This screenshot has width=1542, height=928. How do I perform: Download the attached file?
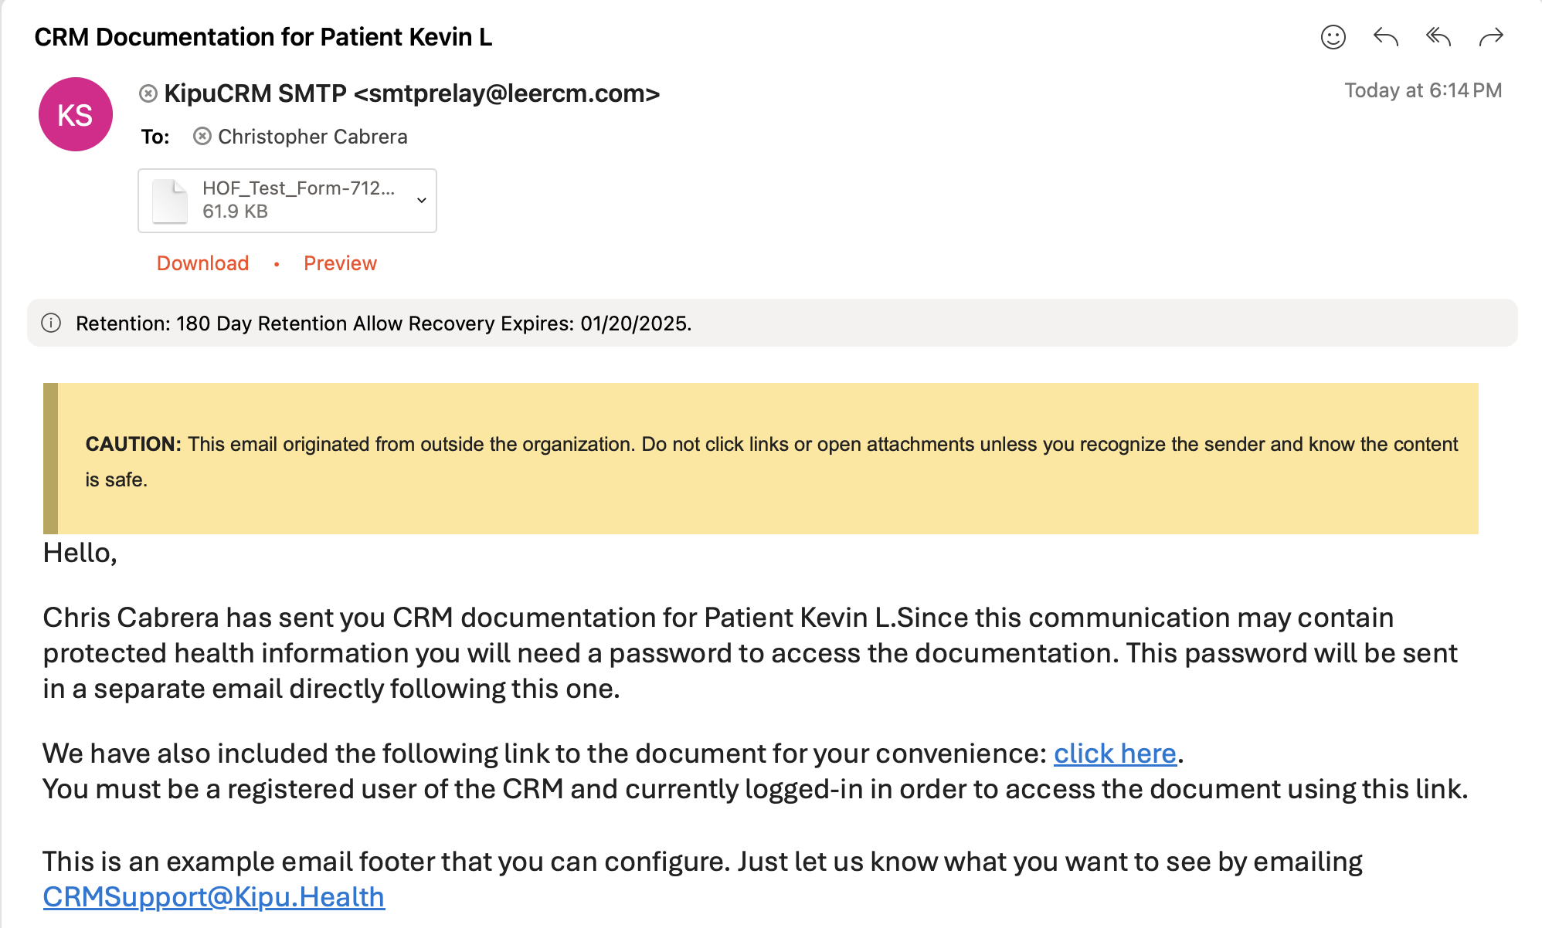point(202,263)
